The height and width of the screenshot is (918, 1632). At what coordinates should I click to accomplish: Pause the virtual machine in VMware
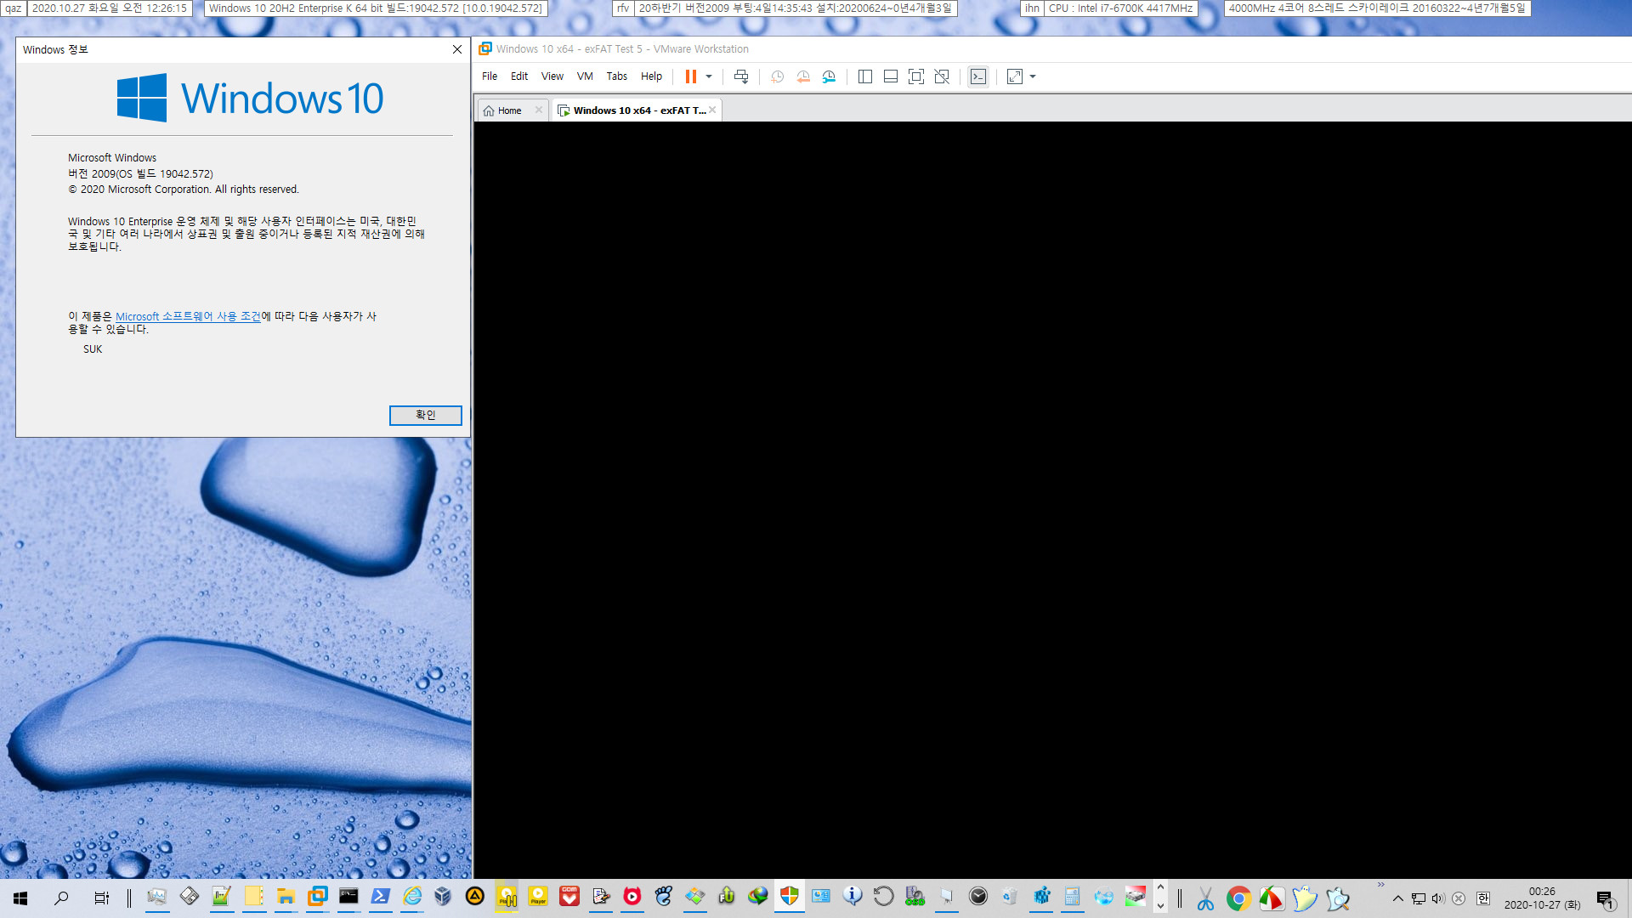[x=690, y=76]
